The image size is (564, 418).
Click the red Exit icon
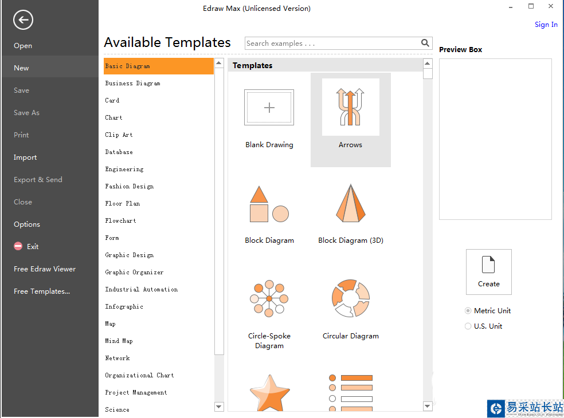(x=18, y=246)
